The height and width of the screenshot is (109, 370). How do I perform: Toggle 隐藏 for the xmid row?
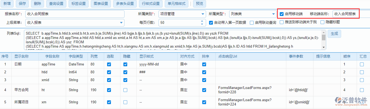(x=125, y=80)
